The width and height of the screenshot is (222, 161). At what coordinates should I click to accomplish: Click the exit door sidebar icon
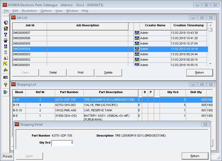[6, 92]
